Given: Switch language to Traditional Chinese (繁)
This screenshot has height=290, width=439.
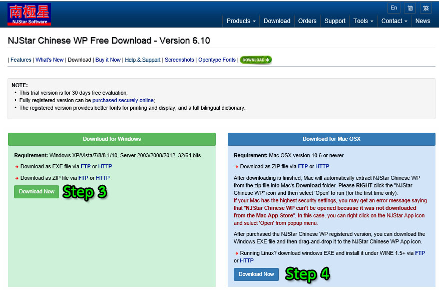Looking at the screenshot, I should coord(426,8).
